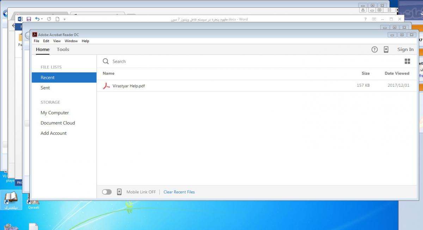Select My Computer under Storage

55,113
